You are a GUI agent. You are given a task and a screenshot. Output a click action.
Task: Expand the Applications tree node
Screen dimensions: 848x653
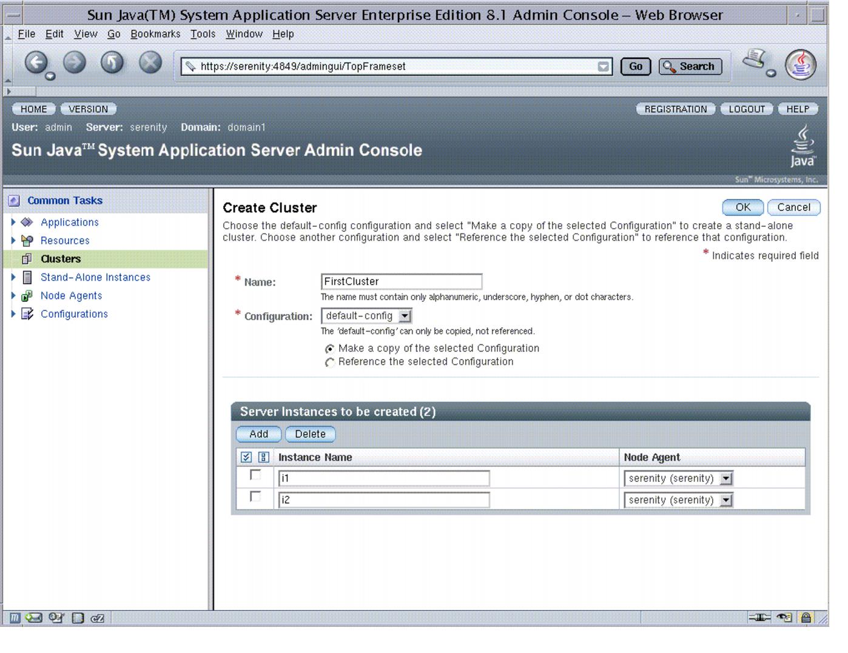pyautogui.click(x=13, y=222)
